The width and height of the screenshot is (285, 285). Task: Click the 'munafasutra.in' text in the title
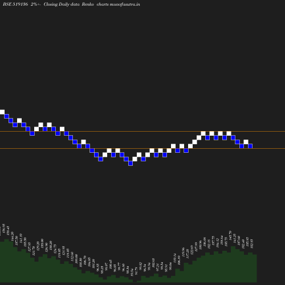(125, 4)
